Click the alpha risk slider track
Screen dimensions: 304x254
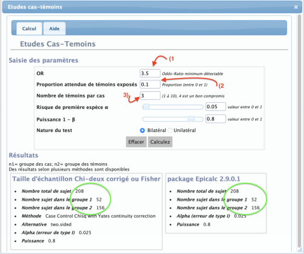pos(173,107)
